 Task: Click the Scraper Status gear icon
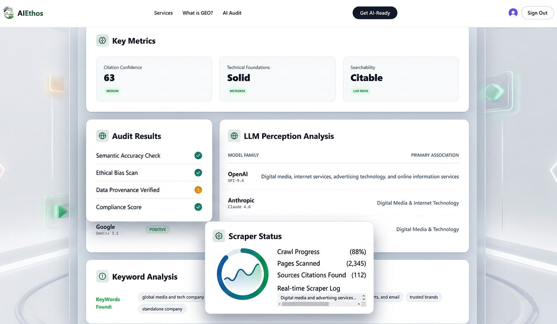pos(219,236)
